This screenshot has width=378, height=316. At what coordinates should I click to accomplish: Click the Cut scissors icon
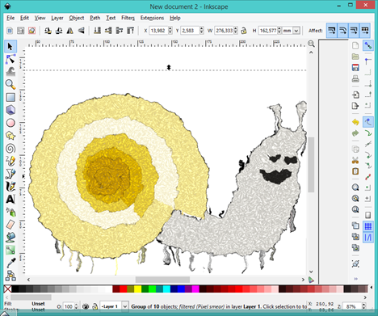(355, 161)
